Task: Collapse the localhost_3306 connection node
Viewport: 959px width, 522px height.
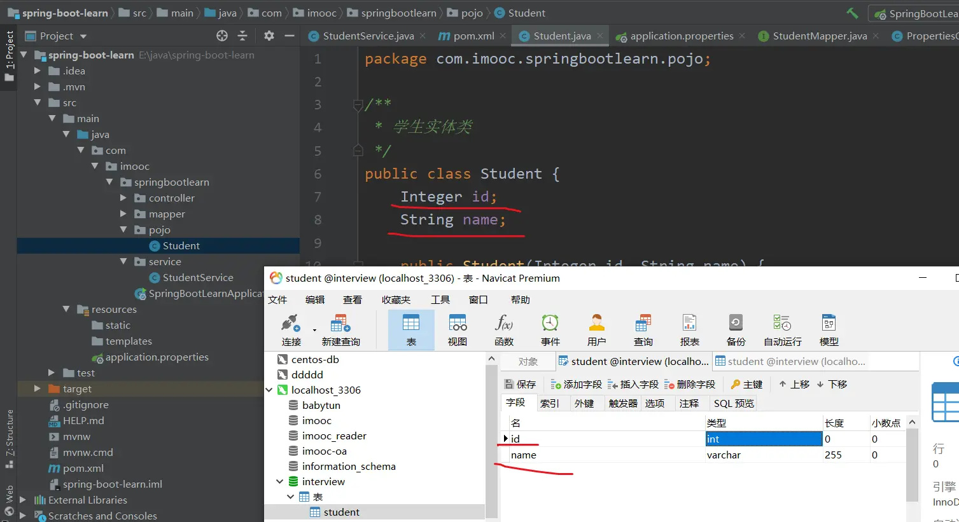Action: coord(269,390)
